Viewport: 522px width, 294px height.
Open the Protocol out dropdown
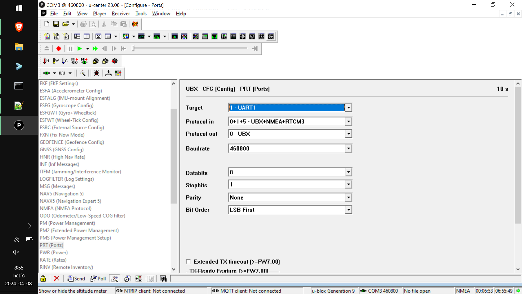tap(349, 134)
